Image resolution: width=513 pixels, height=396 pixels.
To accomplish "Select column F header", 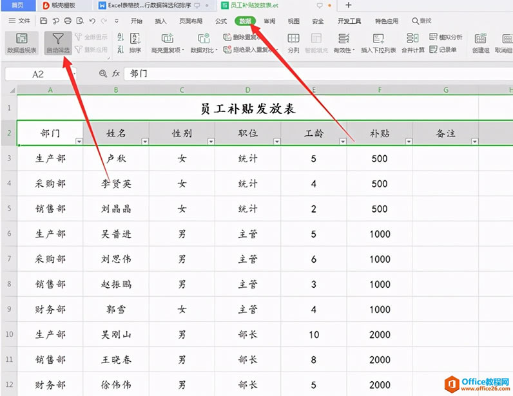I will pyautogui.click(x=380, y=90).
